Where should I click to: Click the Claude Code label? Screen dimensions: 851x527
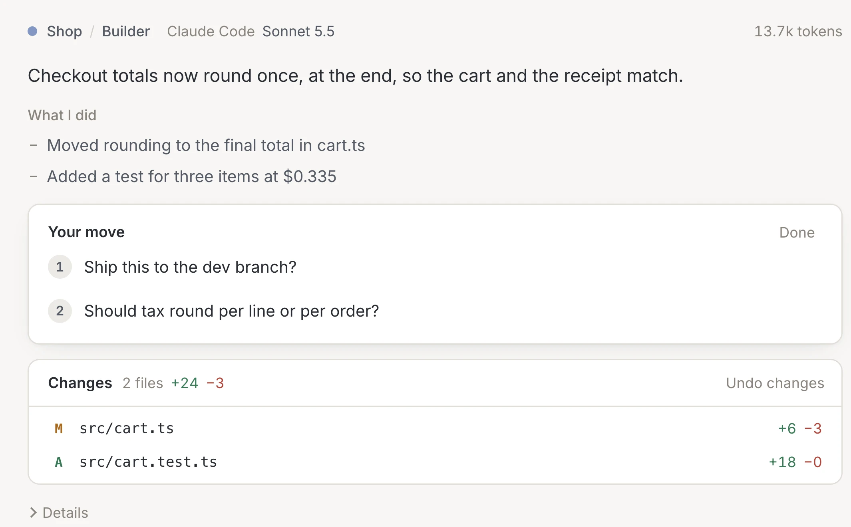pyautogui.click(x=211, y=31)
